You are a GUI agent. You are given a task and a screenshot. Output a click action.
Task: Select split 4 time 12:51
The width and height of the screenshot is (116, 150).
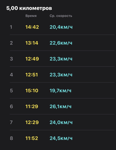click(x=32, y=75)
